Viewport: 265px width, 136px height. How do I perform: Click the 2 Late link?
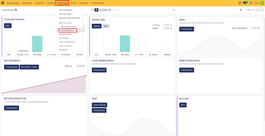pyautogui.click(x=155, y=28)
